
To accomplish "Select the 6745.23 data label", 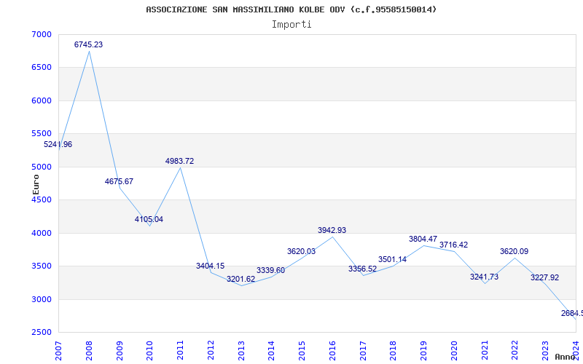I will tap(88, 44).
